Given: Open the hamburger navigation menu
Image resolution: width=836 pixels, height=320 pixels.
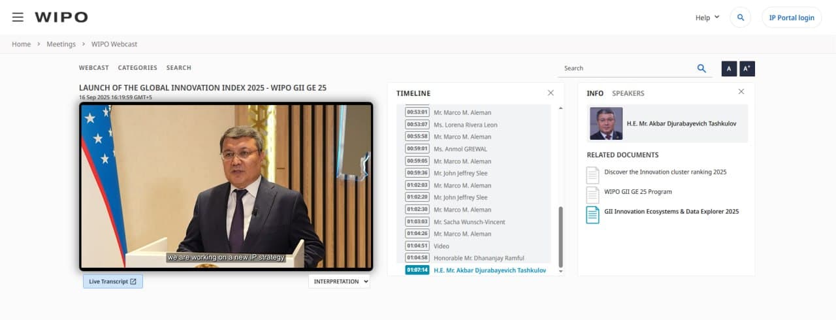Looking at the screenshot, I should click(18, 18).
